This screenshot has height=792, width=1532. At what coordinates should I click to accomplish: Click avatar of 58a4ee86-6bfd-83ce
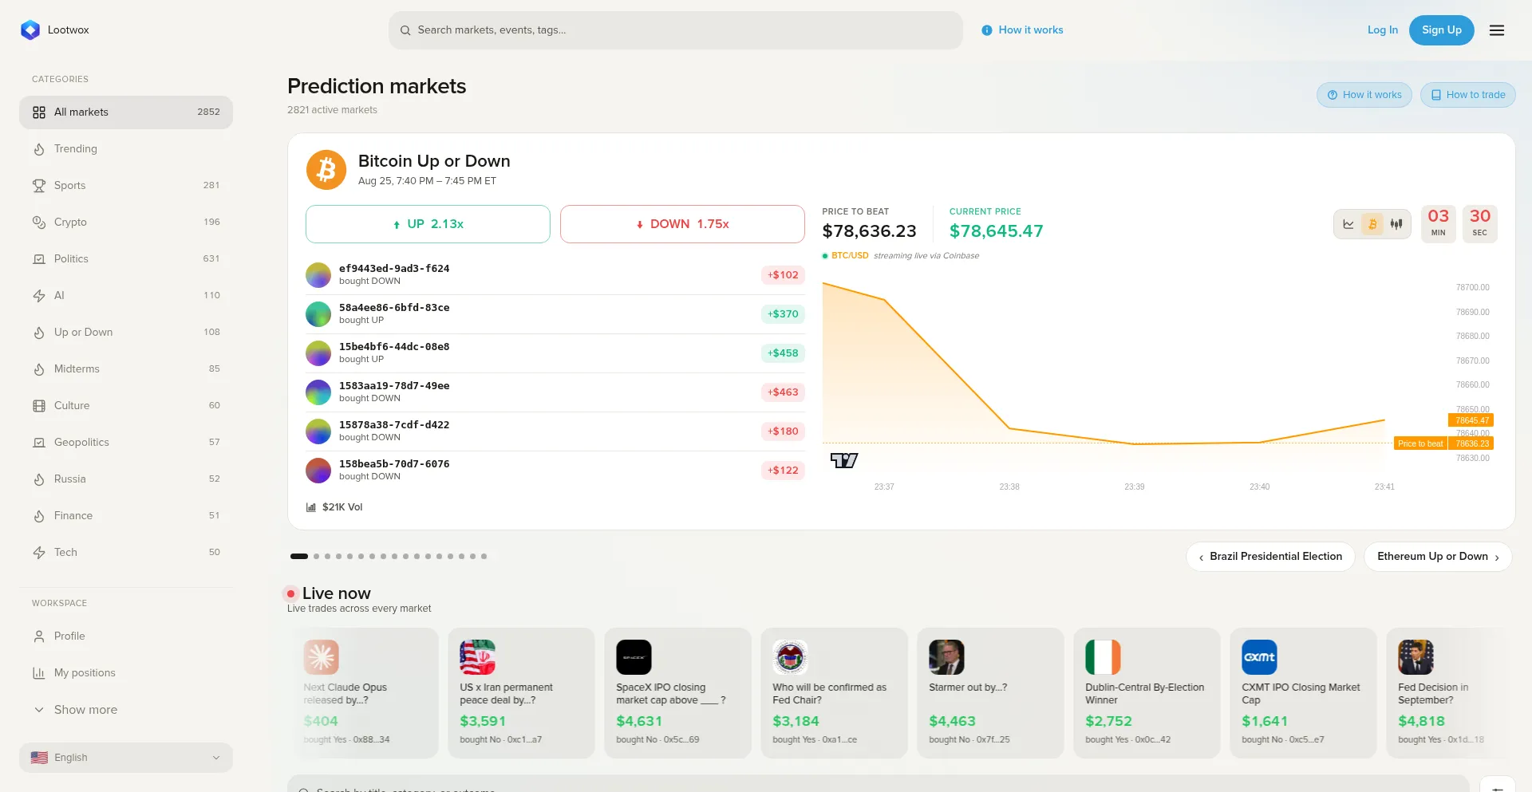[318, 314]
